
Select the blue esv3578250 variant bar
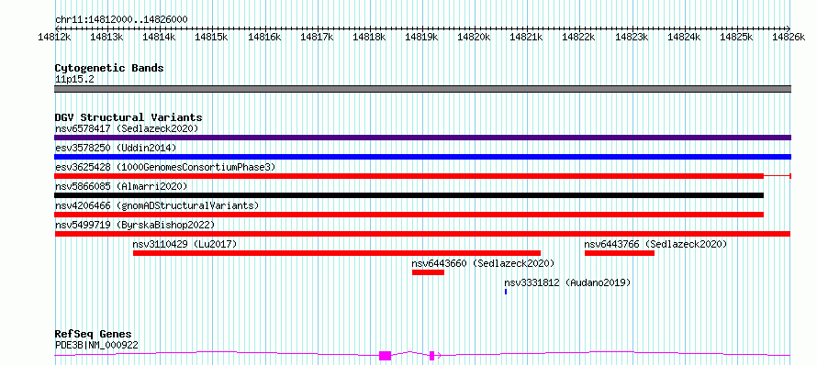coord(422,157)
